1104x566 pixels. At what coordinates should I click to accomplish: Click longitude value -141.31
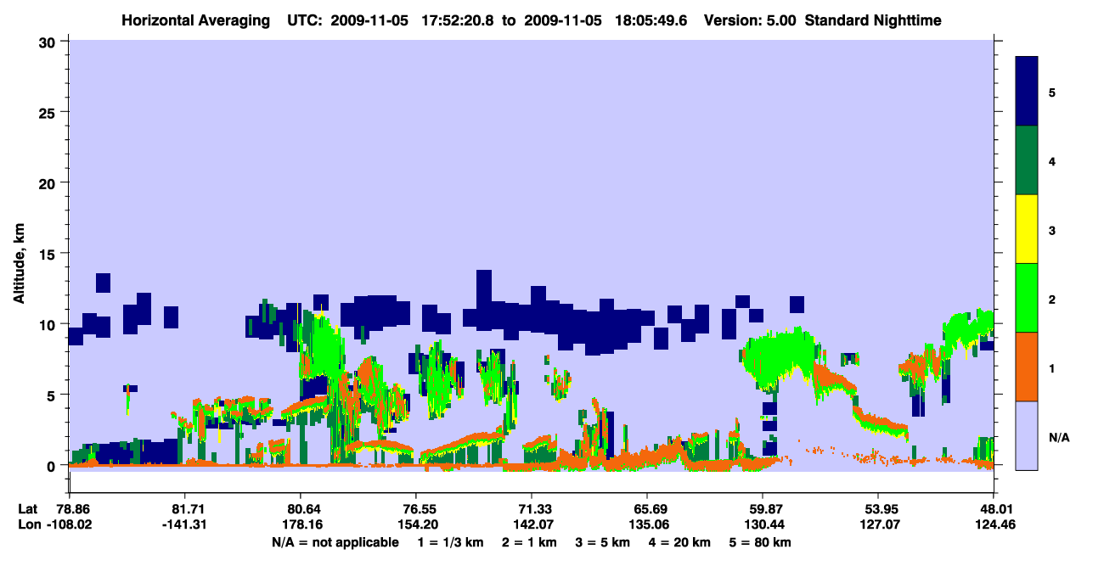[x=184, y=524]
